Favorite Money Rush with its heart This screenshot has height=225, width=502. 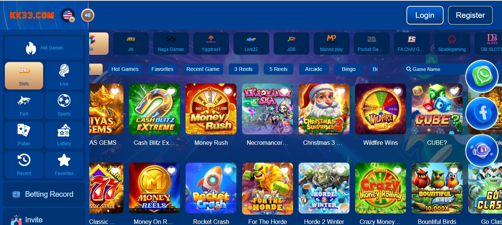point(228,91)
